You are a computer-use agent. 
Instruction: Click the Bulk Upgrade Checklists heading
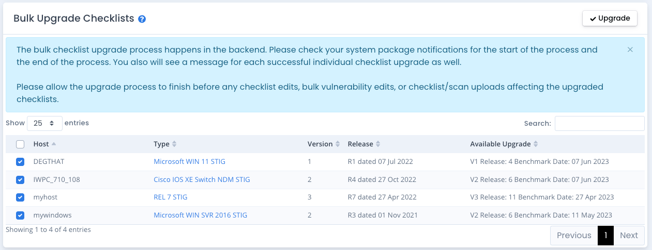pyautogui.click(x=74, y=19)
